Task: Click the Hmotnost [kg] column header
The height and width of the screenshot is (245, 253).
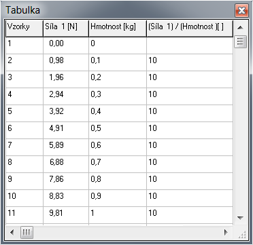Action: (x=118, y=29)
